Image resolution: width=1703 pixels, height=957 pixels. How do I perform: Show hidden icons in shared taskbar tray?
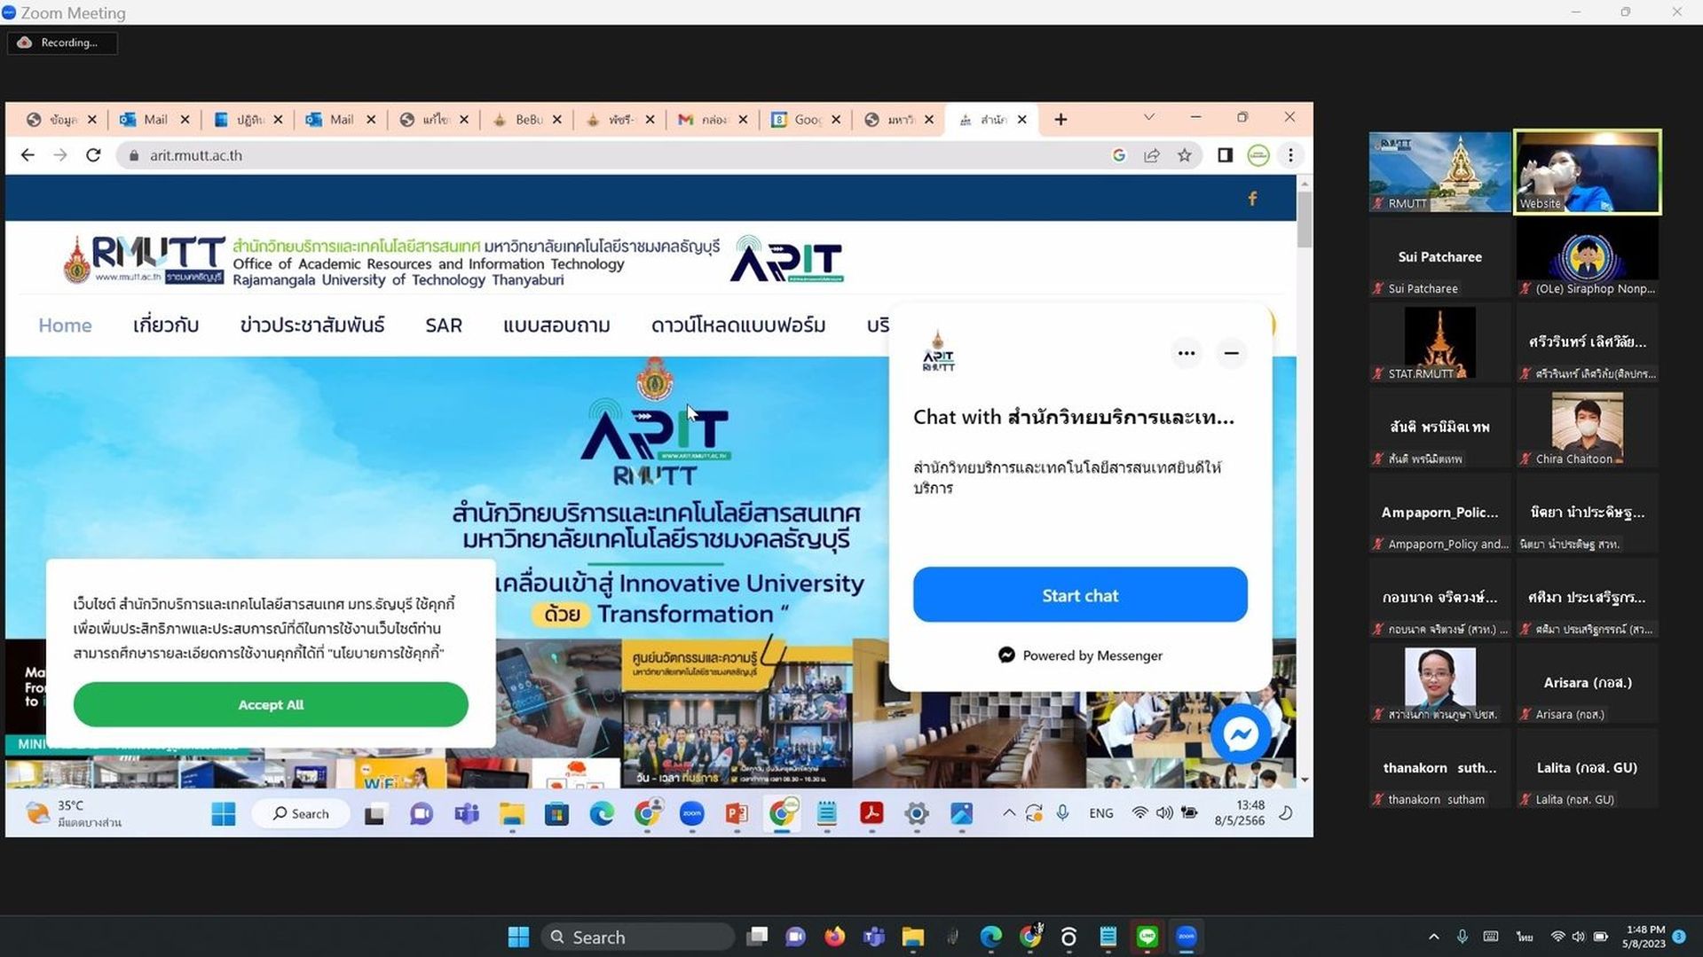1008,813
